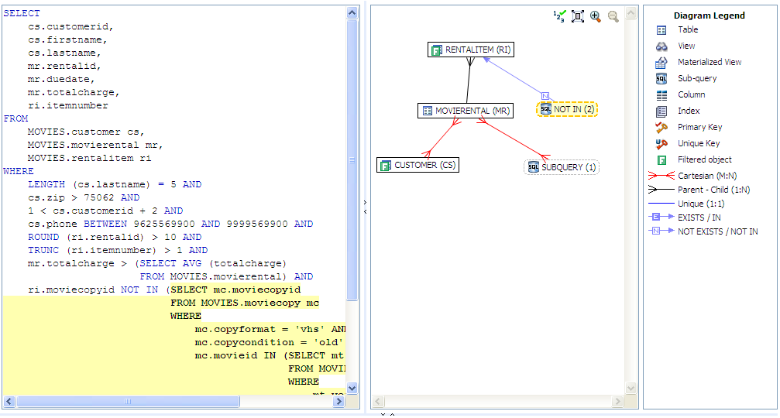The image size is (780, 418).
Task: Click MOVIES.rentalitem ri table reference
Action: pos(89,158)
